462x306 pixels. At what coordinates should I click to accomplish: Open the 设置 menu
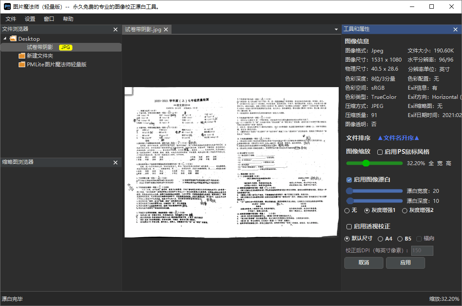click(30, 19)
